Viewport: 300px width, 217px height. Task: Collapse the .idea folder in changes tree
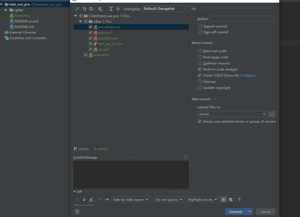tap(80, 22)
